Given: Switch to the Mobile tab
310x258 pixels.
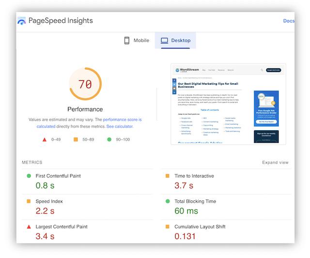Looking at the screenshot, I should 137,40.
